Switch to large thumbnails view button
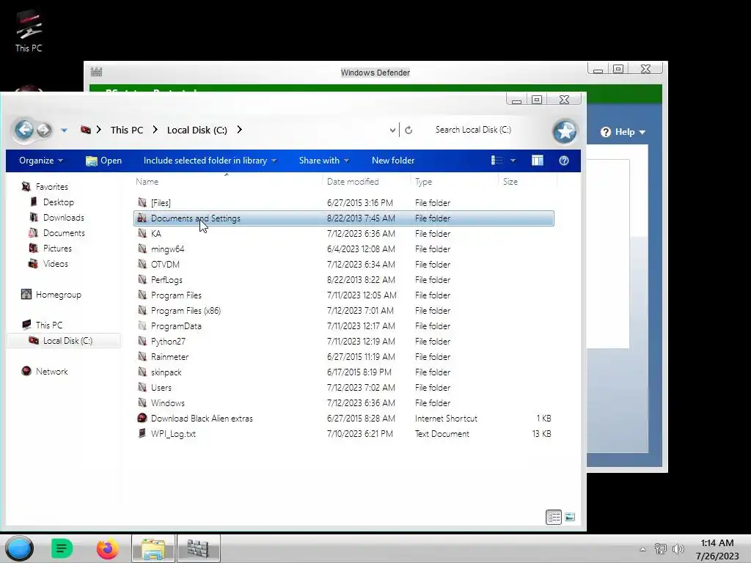Image resolution: width=751 pixels, height=563 pixels. 570,517
